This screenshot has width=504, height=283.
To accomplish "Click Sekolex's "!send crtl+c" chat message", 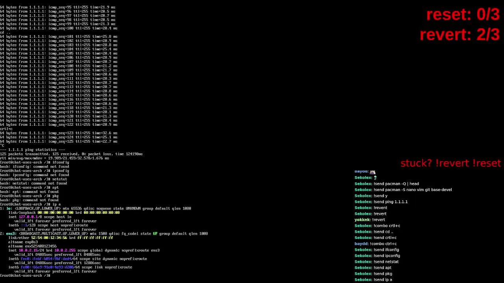I will pos(385,237).
